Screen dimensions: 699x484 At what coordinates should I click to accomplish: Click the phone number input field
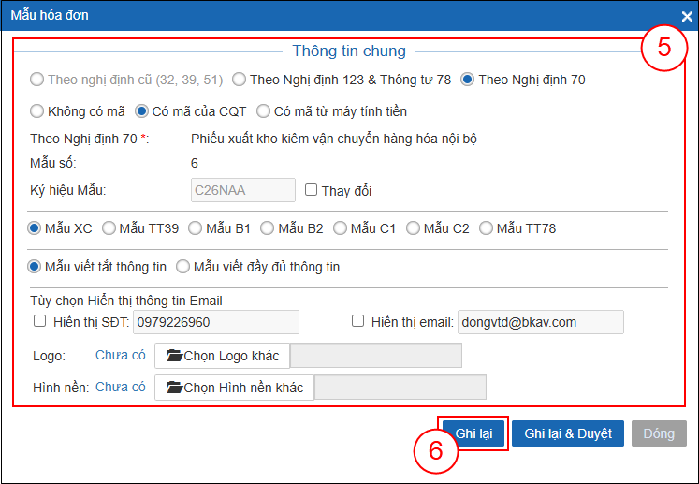point(215,322)
